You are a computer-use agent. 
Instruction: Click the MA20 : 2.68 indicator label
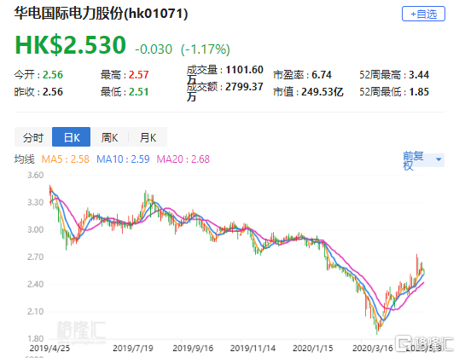tap(183, 159)
